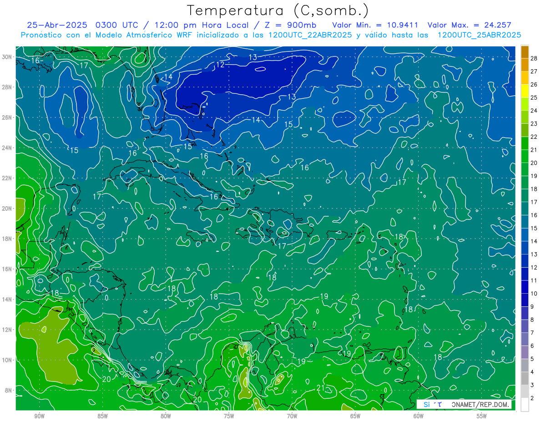Click the purple swatch between 5 and 6
This screenshot has width=546, height=422.
tap(525, 352)
